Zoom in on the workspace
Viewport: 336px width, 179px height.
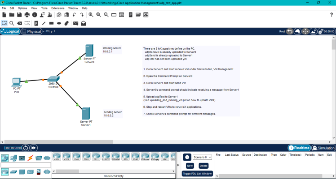click(91, 15)
